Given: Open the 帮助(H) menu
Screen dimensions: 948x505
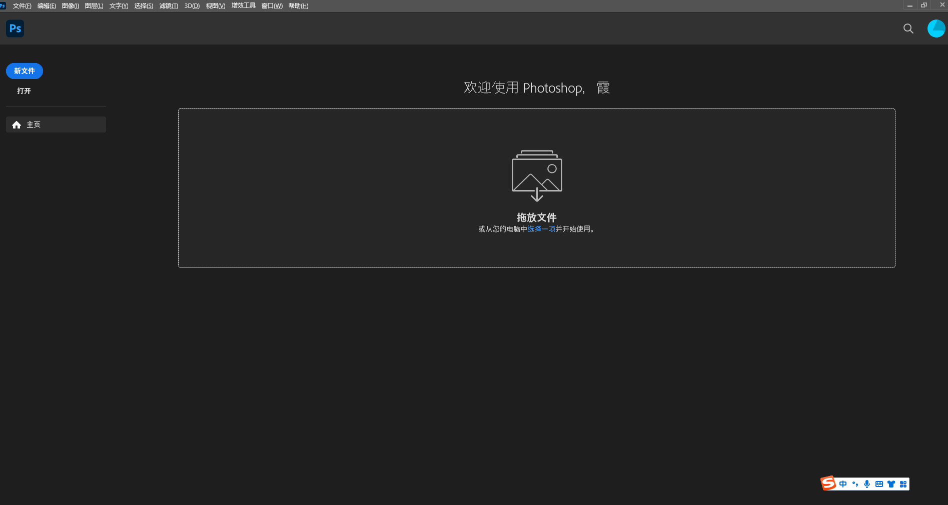Looking at the screenshot, I should tap(298, 6).
